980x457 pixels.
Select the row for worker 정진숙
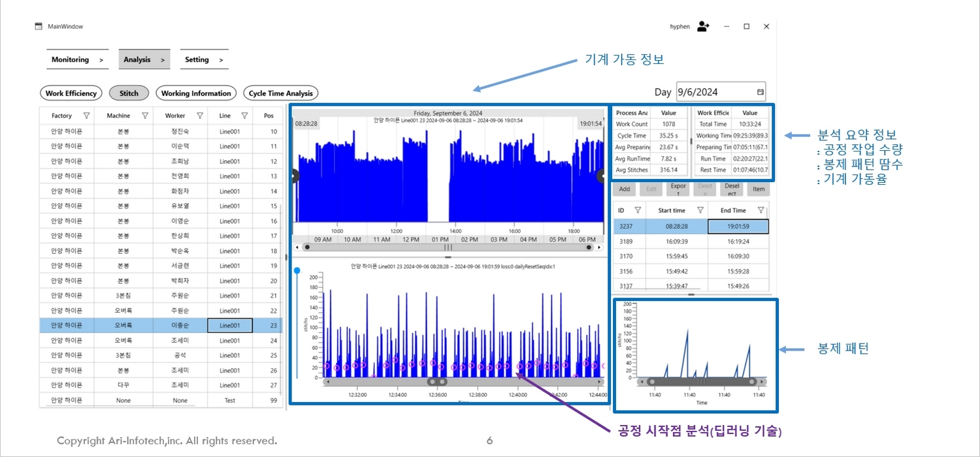tap(161, 131)
